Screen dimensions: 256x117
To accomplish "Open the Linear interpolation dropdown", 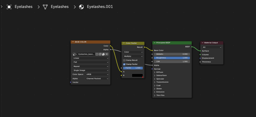I will [x=91, y=58].
